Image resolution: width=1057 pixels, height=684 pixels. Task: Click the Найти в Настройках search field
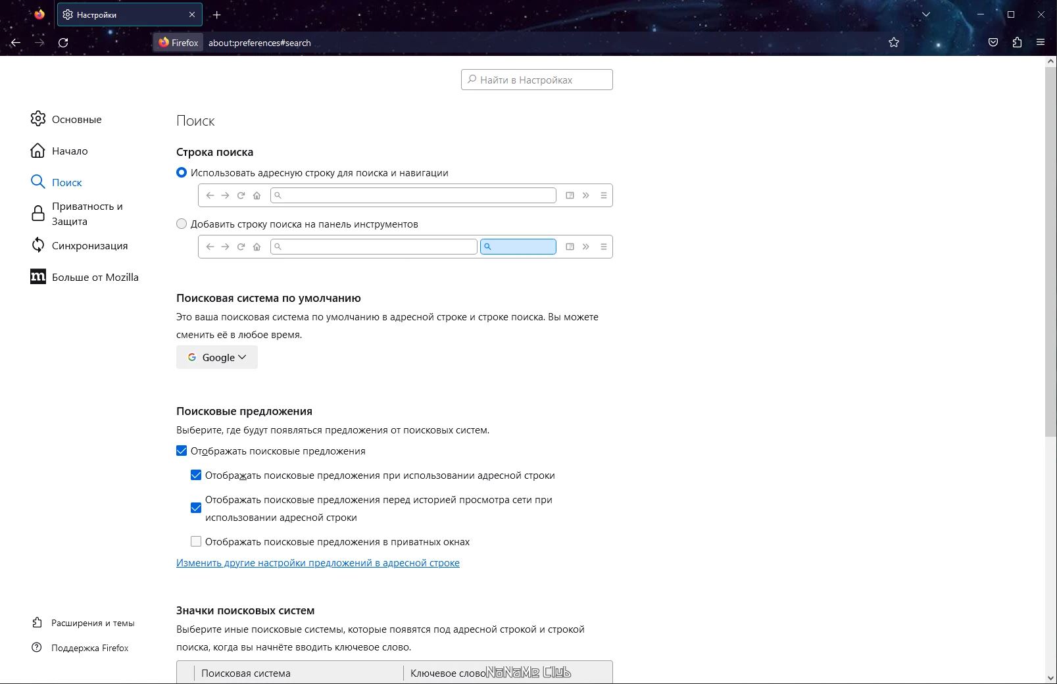click(x=537, y=80)
